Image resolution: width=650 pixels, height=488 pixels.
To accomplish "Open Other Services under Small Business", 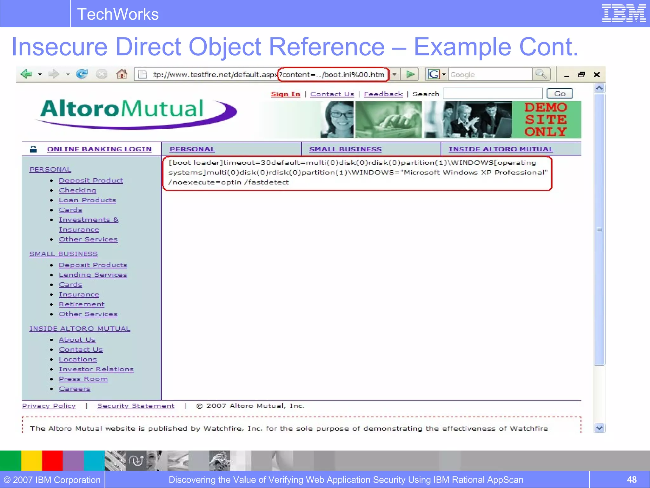I will tap(88, 314).
